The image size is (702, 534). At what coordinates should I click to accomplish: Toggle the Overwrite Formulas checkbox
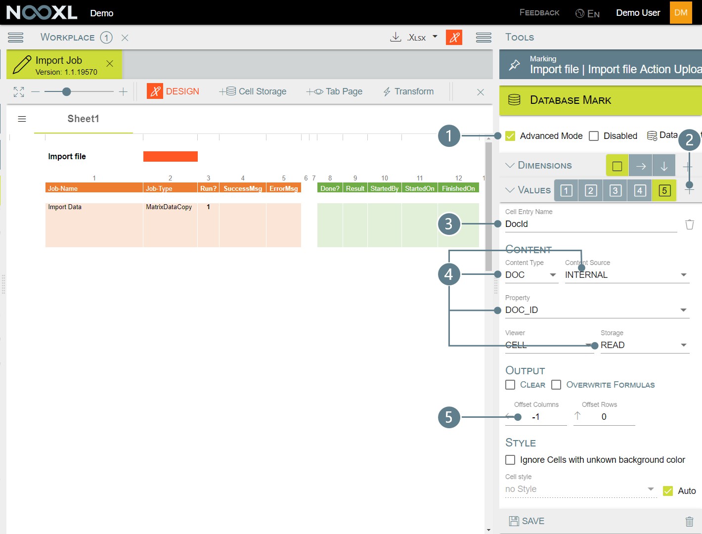click(x=556, y=385)
